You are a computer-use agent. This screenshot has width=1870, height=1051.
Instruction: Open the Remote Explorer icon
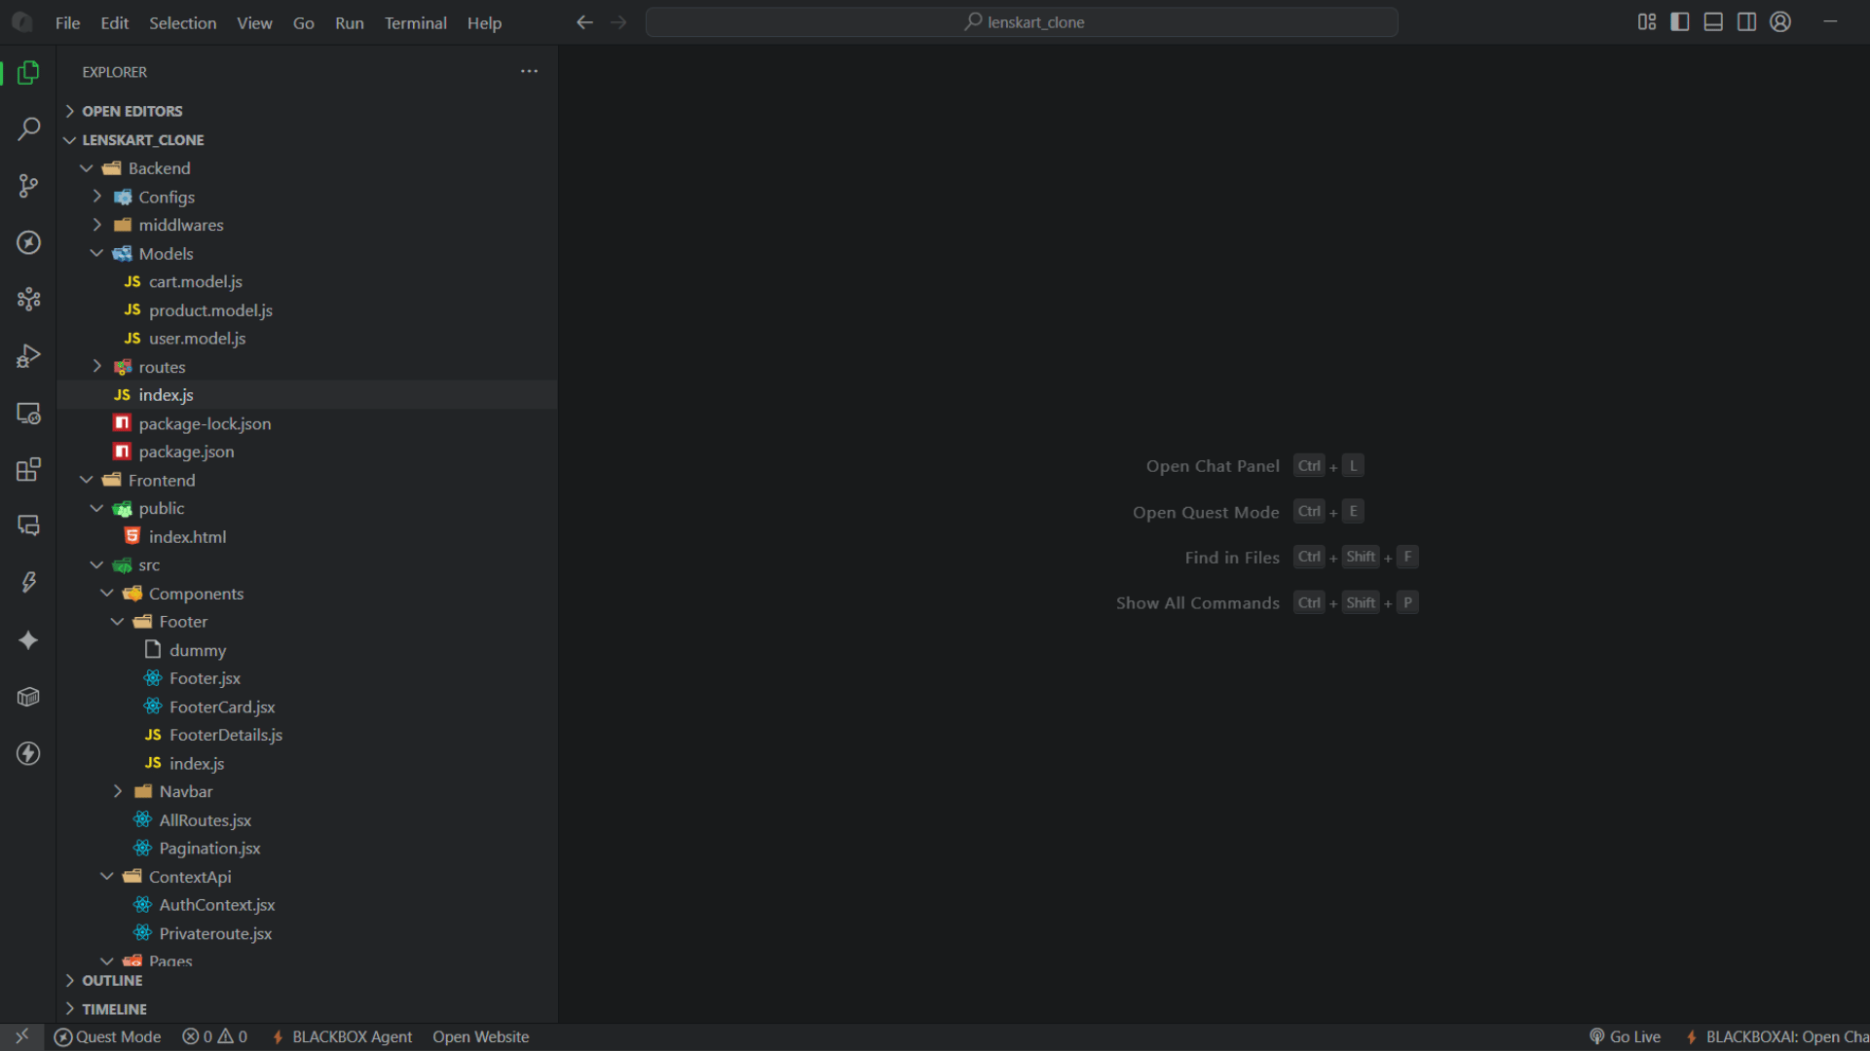[x=28, y=413]
